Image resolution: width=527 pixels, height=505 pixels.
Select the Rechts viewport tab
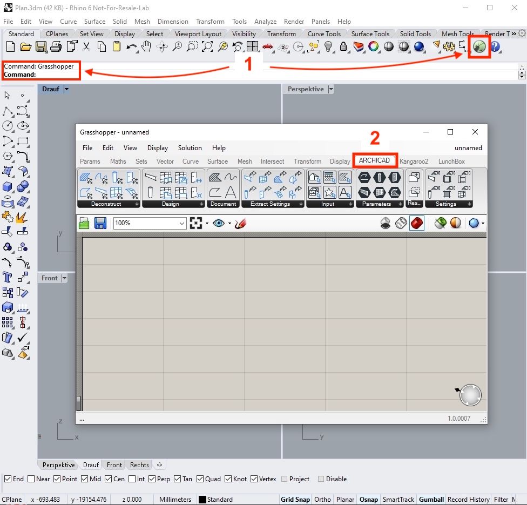coord(139,464)
